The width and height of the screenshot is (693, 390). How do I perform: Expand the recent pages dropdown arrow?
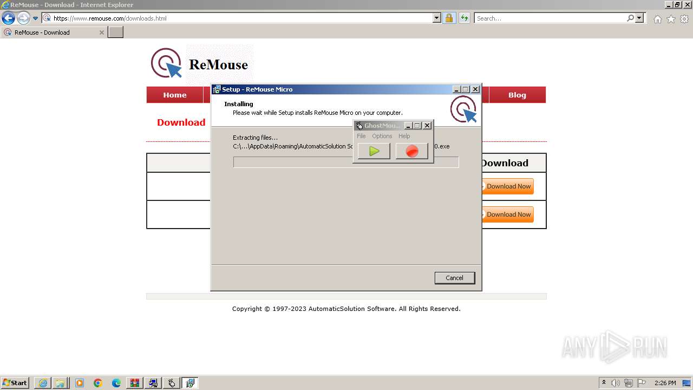35,18
